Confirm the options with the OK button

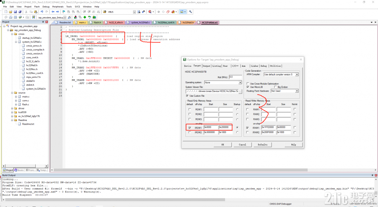click(223, 145)
